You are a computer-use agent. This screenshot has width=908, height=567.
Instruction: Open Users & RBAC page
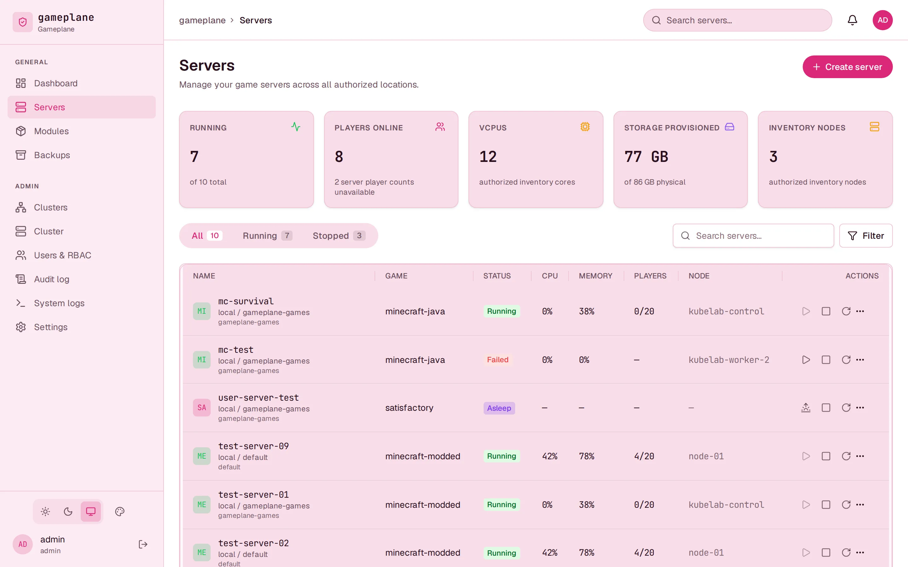(x=81, y=255)
